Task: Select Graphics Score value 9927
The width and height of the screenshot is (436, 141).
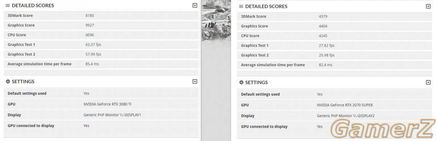Action: pos(89,25)
